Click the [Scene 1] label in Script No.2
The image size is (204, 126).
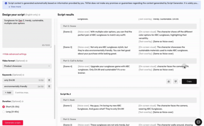click(x=67, y=106)
